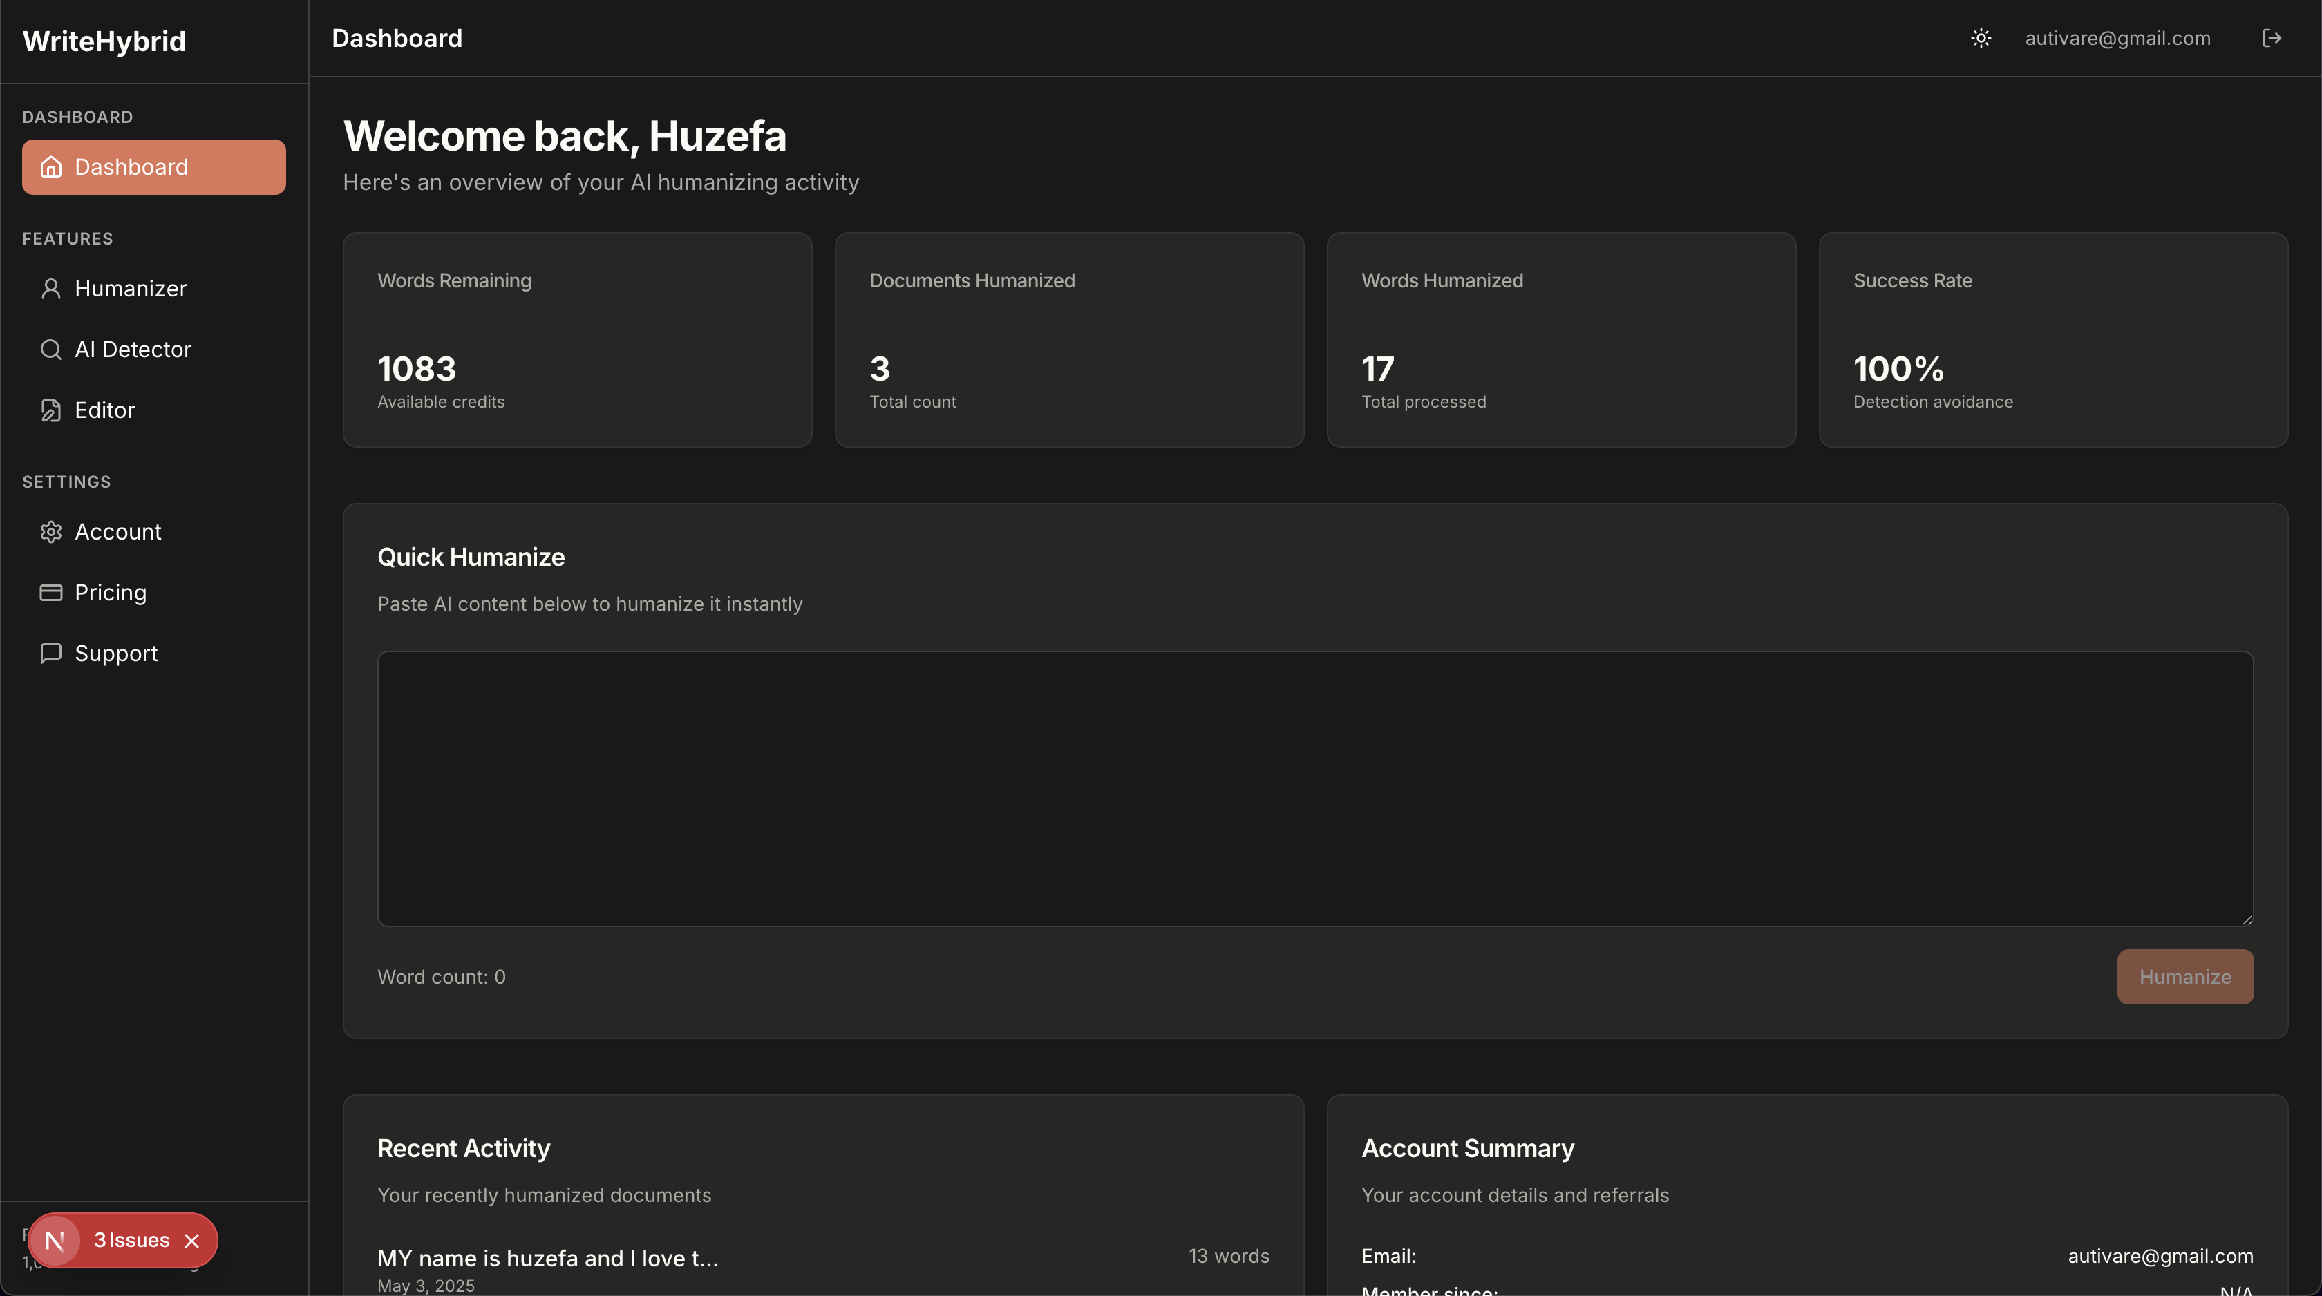Click the Humanizer person icon
Viewport: 2322px width, 1296px height.
coord(51,288)
